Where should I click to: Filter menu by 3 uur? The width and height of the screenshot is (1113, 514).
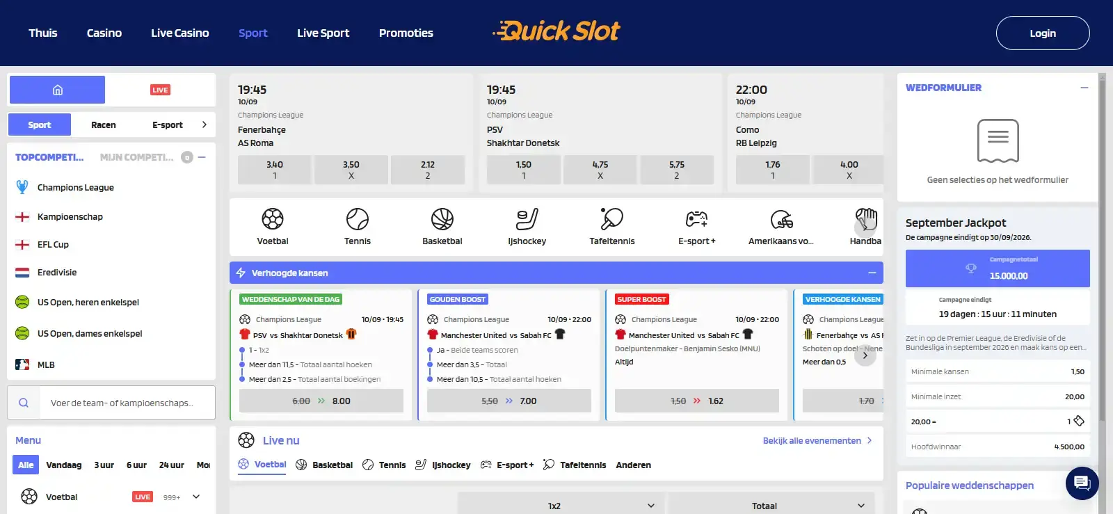coord(104,465)
